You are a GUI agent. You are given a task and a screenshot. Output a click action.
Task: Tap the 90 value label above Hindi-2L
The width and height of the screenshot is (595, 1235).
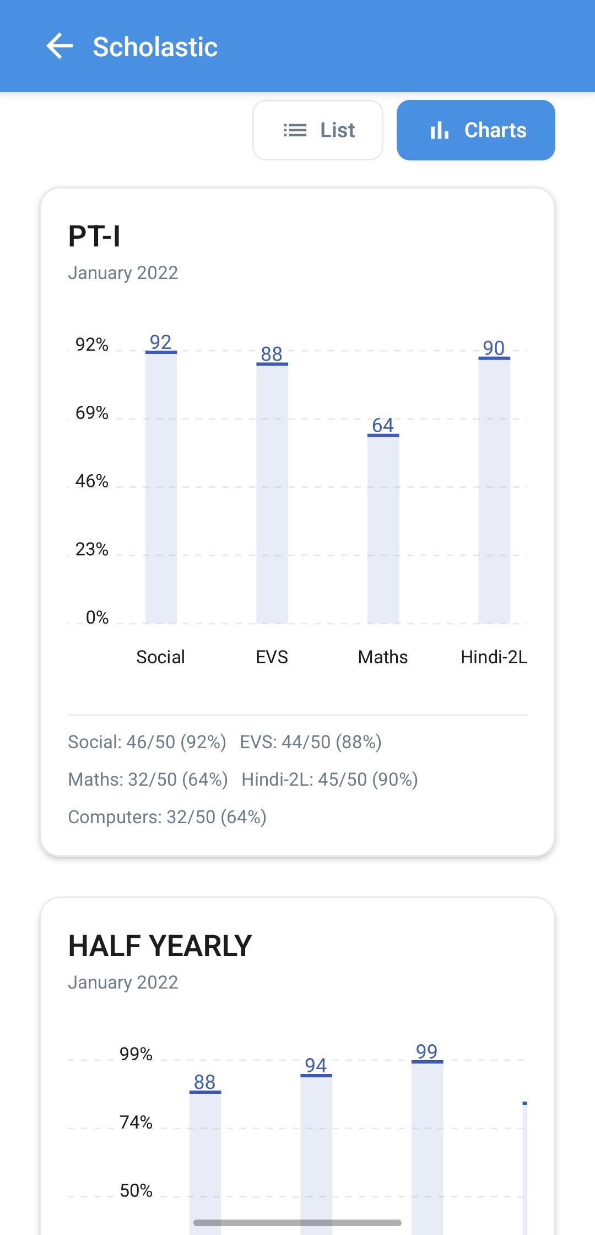pyautogui.click(x=494, y=348)
